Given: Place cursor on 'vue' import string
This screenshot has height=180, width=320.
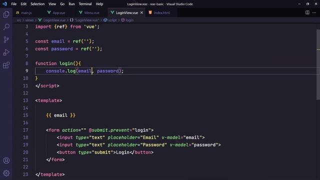Looking at the screenshot, I should [90, 26].
